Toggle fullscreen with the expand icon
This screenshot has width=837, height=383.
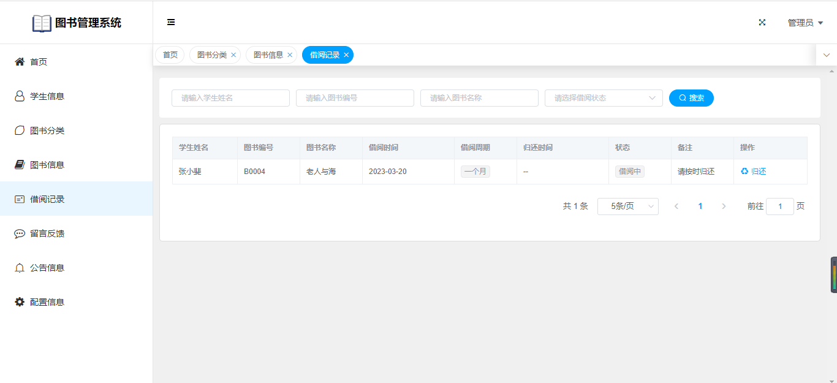coord(762,22)
